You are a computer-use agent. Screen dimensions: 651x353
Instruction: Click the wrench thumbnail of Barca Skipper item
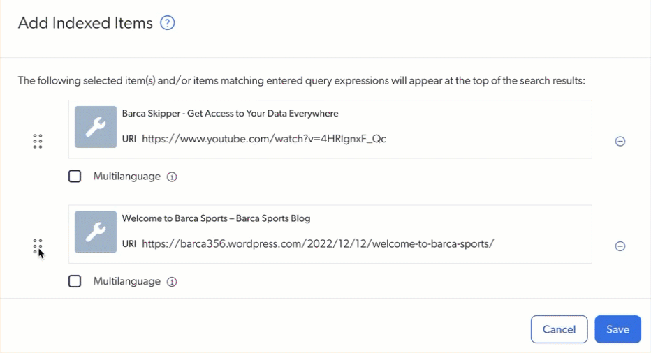[96, 127]
